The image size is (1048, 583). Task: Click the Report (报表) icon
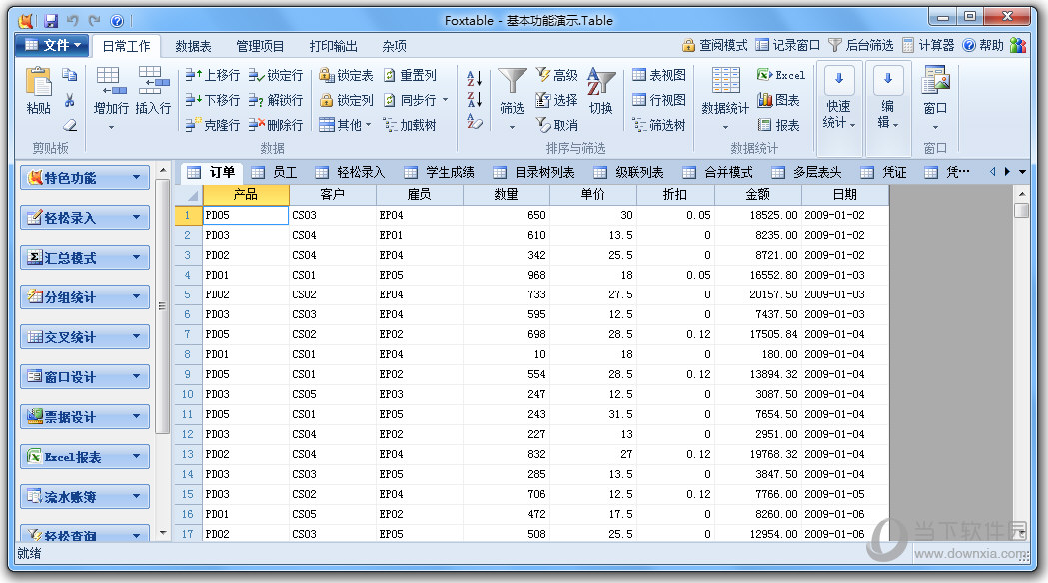(x=778, y=125)
